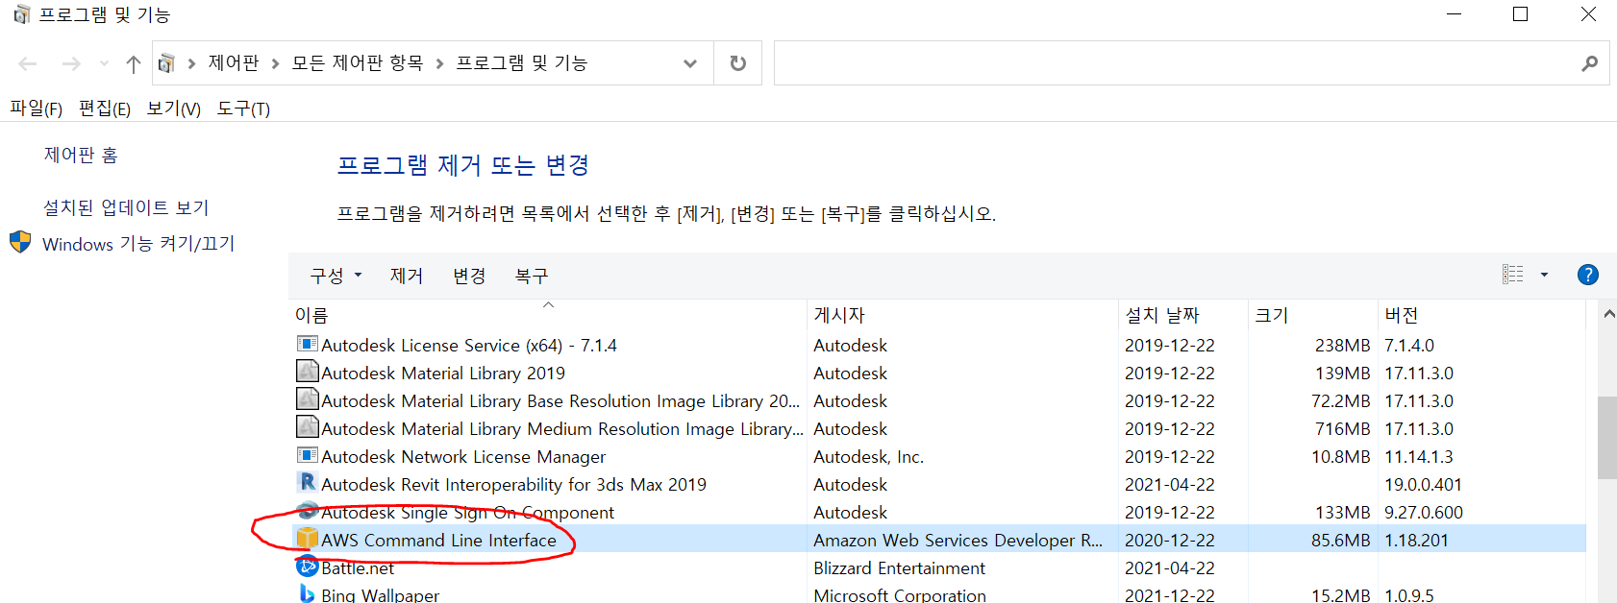The height and width of the screenshot is (603, 1617).
Task: Select Autodesk Revit Interoperability for 3ds Max 2019
Action: click(x=937, y=484)
